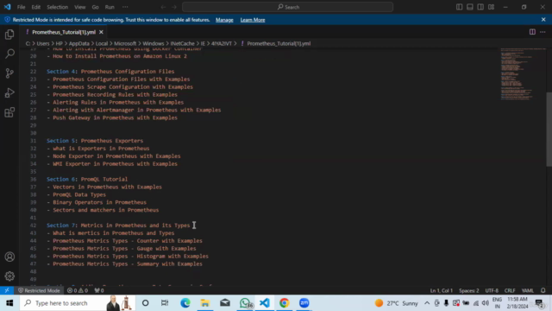The image size is (552, 311).
Task: Open Run and Debug view
Action: (x=9, y=92)
